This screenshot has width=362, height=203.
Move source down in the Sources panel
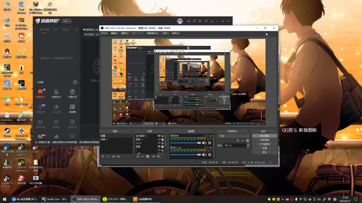point(159,157)
